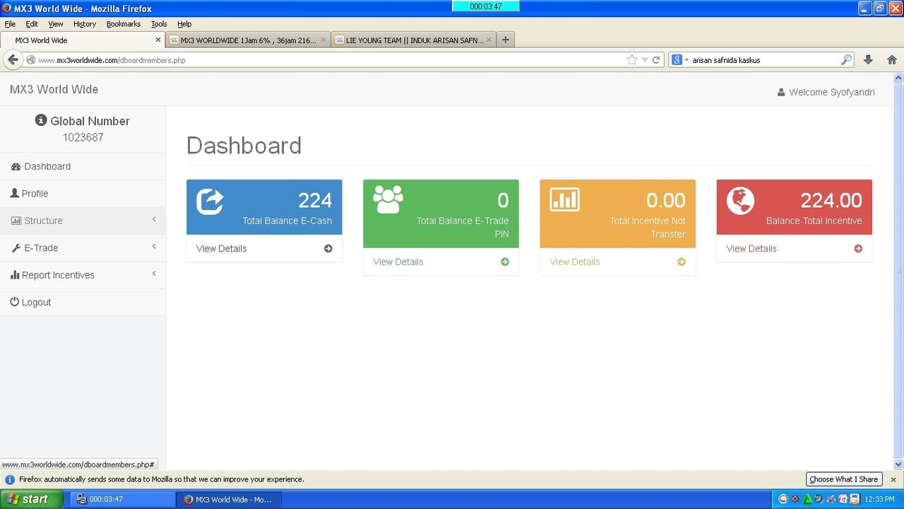Click the vertical scrollbar down arrow

[898, 464]
